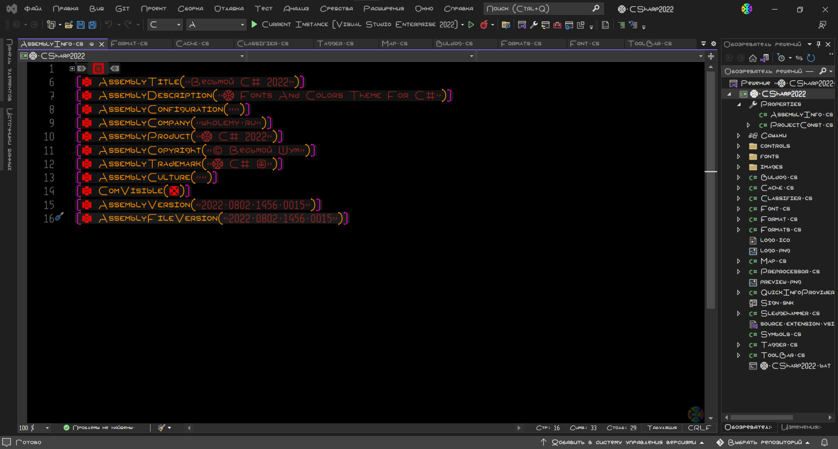Click Select Repository status bar button
Viewport: 838px width, 449px height.
(763, 442)
